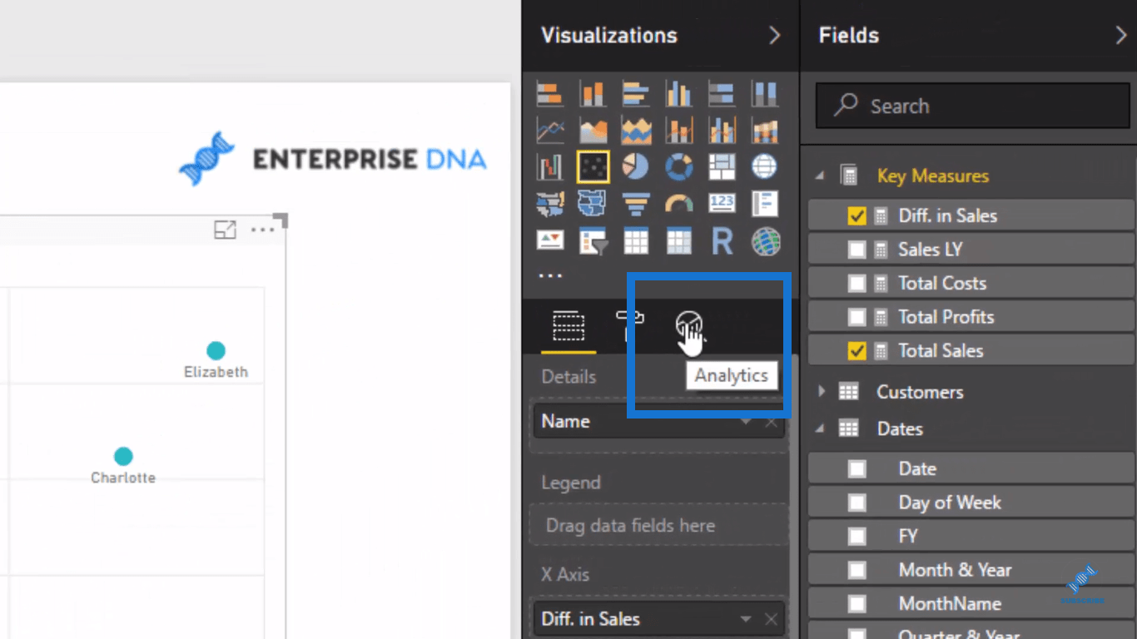Viewport: 1137px width, 639px height.
Task: Select the Clustered bar chart visual
Action: pos(636,93)
